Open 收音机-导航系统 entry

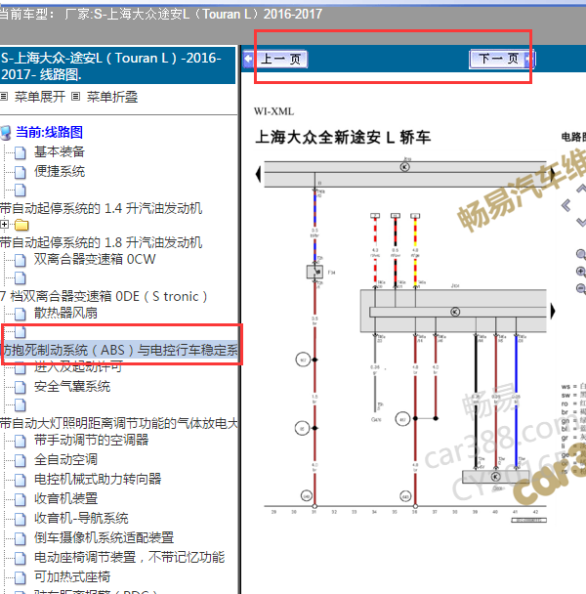click(81, 518)
